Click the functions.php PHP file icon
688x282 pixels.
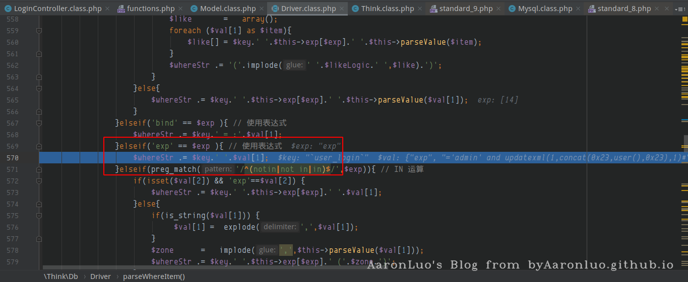click(x=121, y=9)
